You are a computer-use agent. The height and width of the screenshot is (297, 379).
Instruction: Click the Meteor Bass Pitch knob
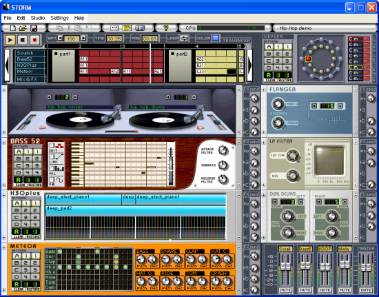141,260
